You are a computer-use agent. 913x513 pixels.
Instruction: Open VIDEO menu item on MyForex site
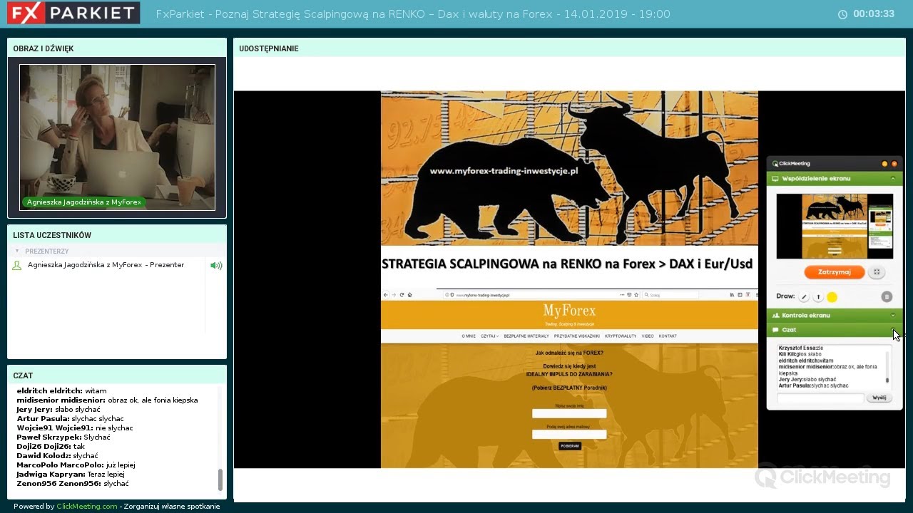(648, 336)
